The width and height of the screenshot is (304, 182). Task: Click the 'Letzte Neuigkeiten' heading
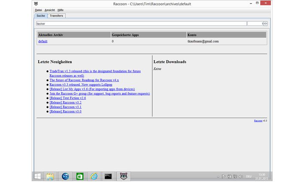coord(55,62)
